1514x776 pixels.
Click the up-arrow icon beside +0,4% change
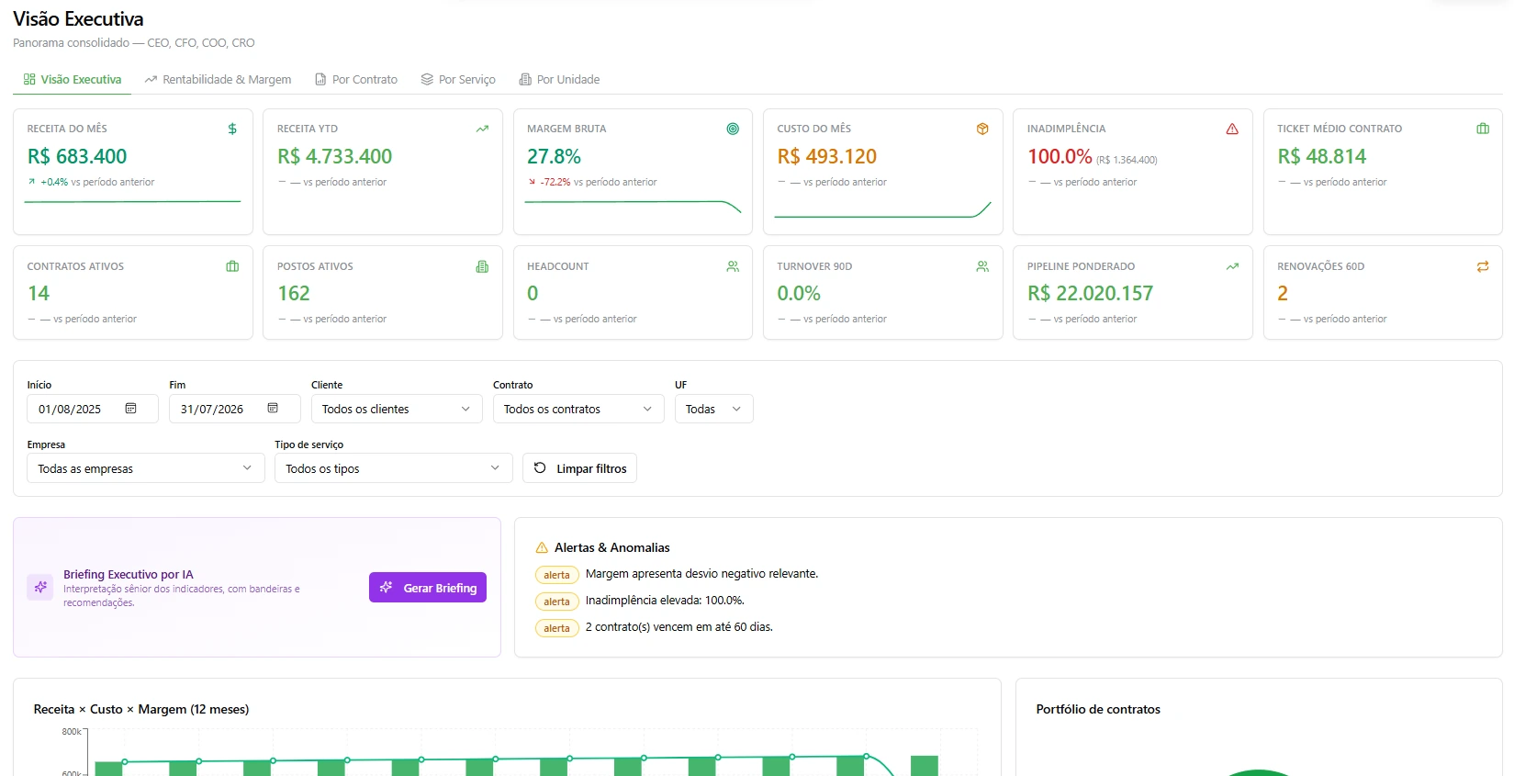tap(32, 182)
